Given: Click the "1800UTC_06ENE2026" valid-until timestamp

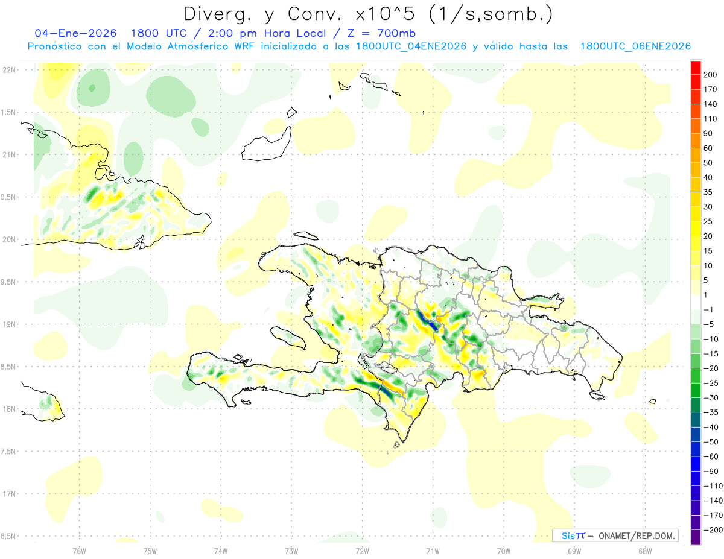Looking at the screenshot, I should (635, 46).
